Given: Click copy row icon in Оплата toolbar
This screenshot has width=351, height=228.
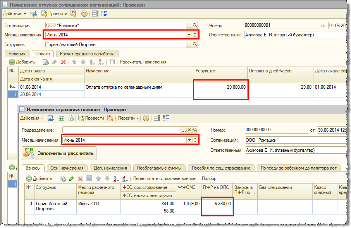Looking at the screenshot, I should 46,62.
